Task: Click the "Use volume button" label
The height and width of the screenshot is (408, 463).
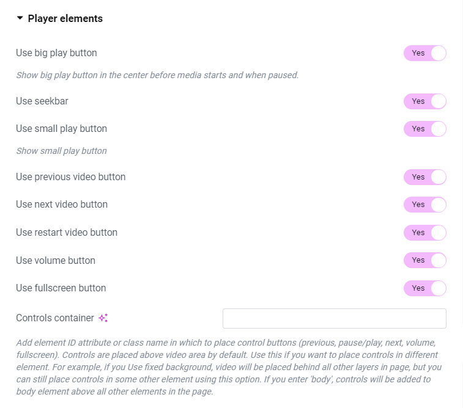Action: (56, 261)
